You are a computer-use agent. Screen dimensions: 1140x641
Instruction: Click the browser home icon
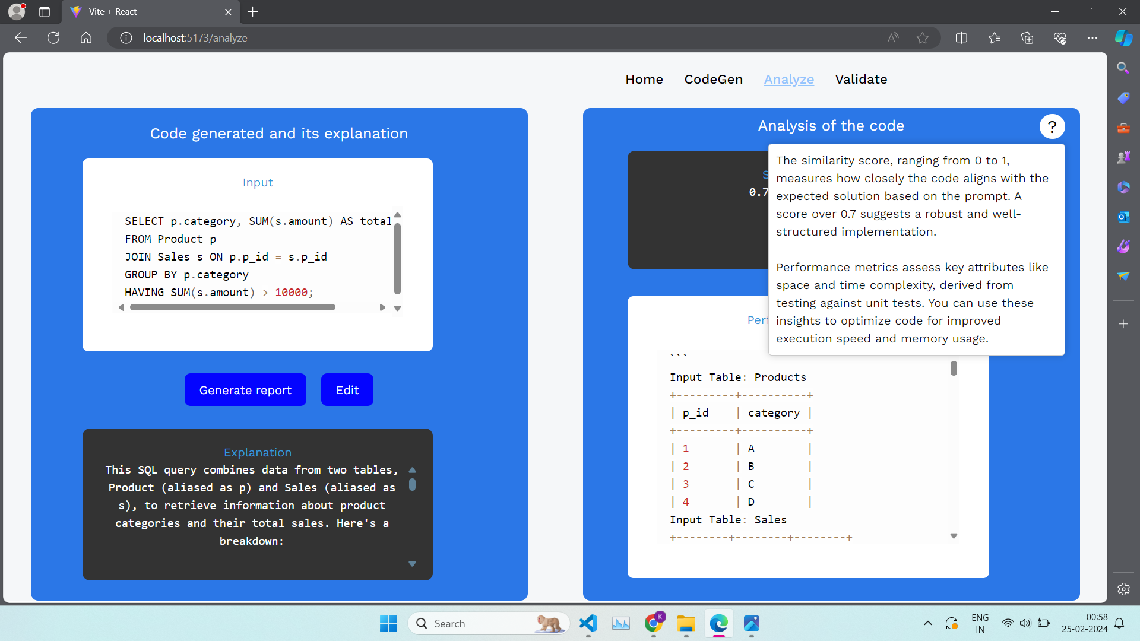click(x=86, y=38)
